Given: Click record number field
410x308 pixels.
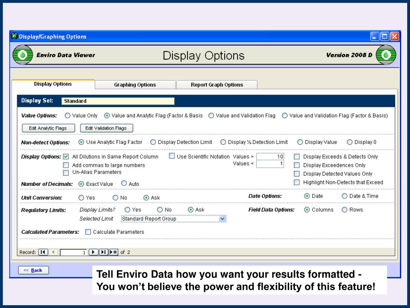Looking at the screenshot, I should tap(73, 253).
